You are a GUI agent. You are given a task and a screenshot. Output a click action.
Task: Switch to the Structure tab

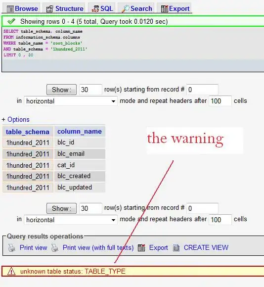[64, 8]
